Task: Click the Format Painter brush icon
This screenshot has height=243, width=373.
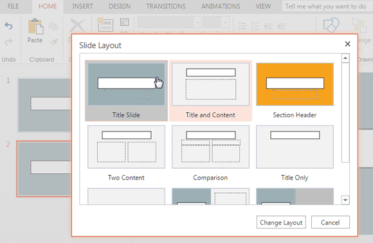Action: (x=54, y=42)
